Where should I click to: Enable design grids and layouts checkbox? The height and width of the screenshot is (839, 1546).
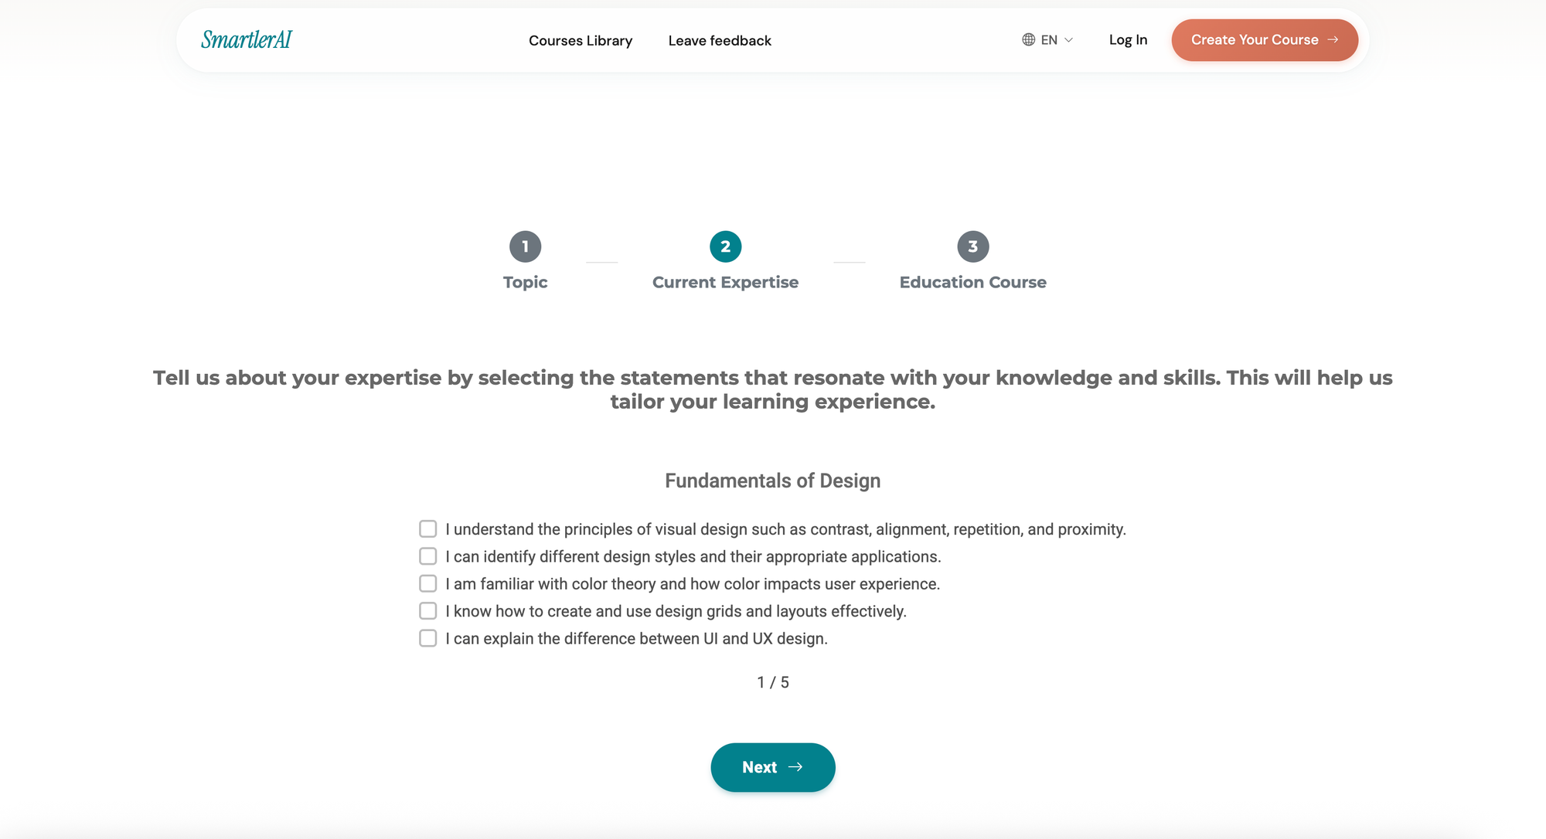pos(428,611)
